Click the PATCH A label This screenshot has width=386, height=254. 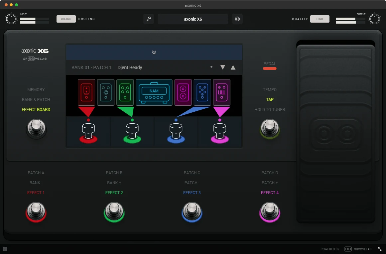pyautogui.click(x=36, y=173)
